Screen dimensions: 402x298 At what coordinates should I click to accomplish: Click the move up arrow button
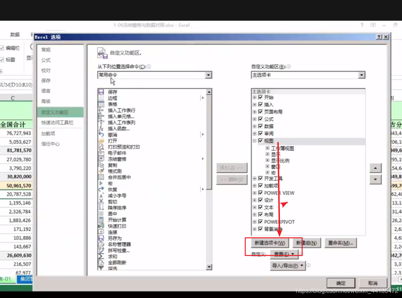pyautogui.click(x=375, y=168)
